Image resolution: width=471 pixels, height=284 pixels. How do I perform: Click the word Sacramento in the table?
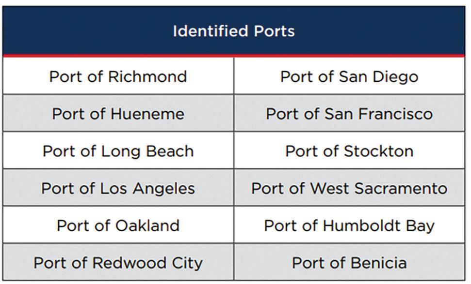pyautogui.click(x=401, y=188)
